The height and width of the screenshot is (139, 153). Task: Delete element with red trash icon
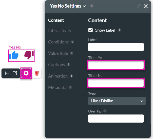click(x=37, y=73)
